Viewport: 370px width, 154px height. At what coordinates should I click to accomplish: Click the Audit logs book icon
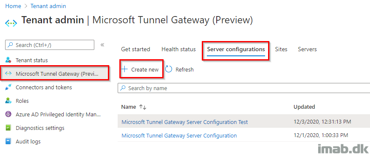[x=8, y=142]
